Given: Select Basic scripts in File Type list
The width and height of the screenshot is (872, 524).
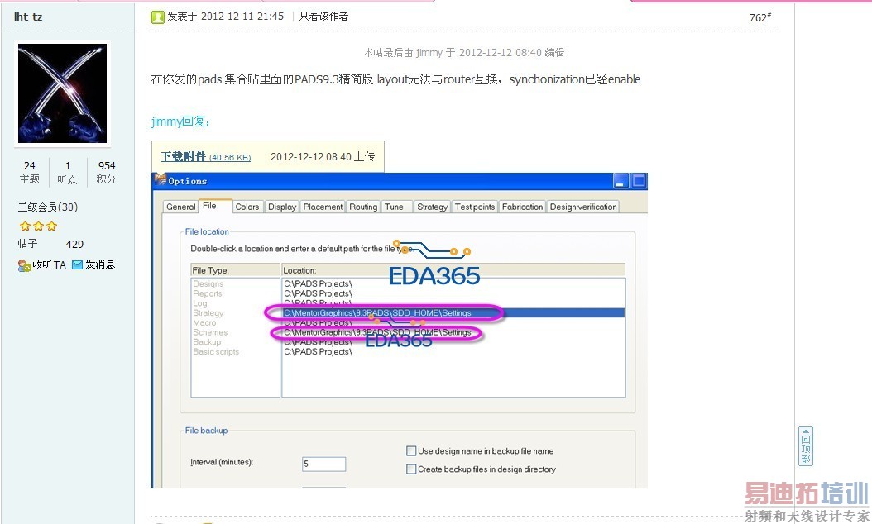Looking at the screenshot, I should coord(216,352).
